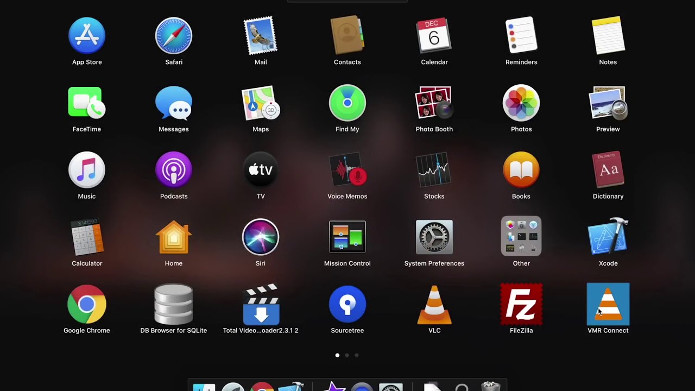Open Contacts
The height and width of the screenshot is (391, 695).
coord(347,36)
